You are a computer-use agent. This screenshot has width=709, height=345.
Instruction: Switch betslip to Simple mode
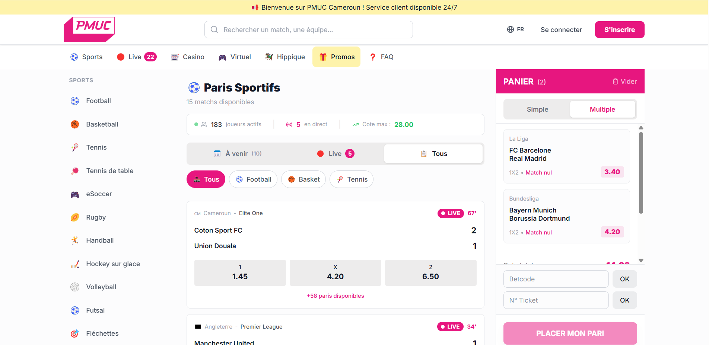point(537,109)
